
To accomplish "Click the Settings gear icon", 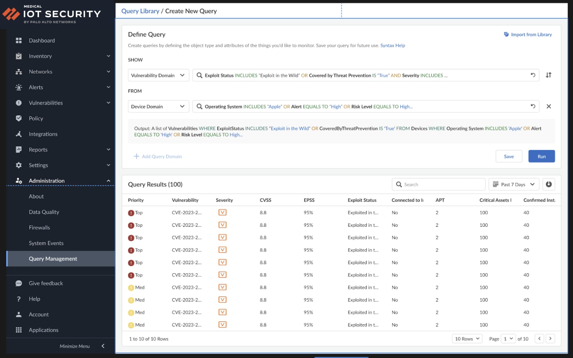I will tap(19, 165).
